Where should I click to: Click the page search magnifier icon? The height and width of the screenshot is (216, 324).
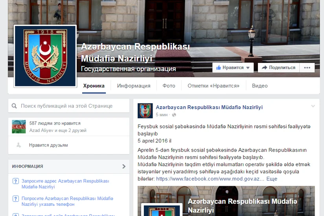(x=14, y=106)
